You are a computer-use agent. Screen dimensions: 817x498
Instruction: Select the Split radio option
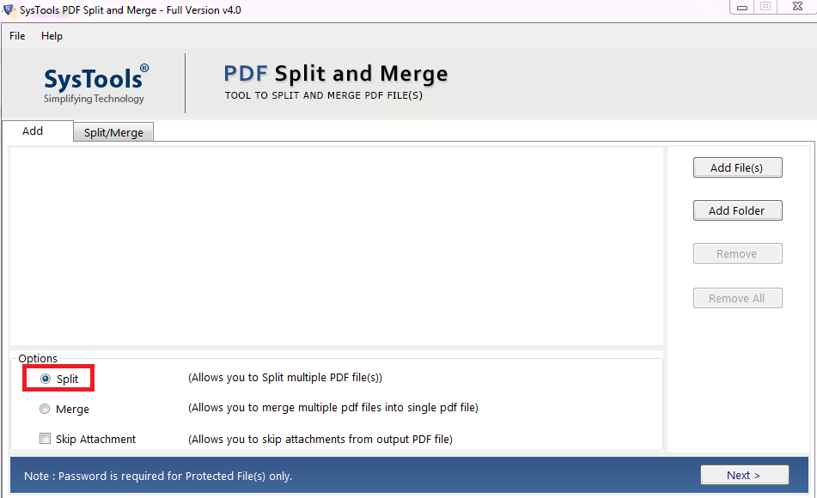pos(46,379)
